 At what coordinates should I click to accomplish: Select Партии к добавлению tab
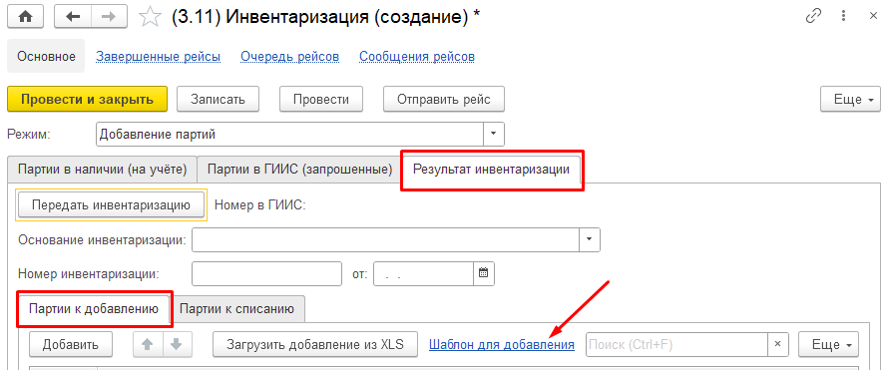pos(94,308)
